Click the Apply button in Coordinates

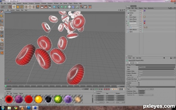[x=121, y=102]
